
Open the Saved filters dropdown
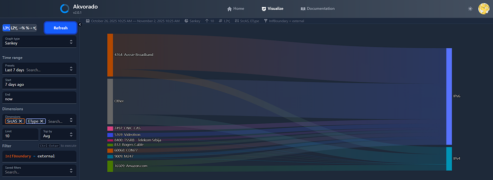click(39, 170)
